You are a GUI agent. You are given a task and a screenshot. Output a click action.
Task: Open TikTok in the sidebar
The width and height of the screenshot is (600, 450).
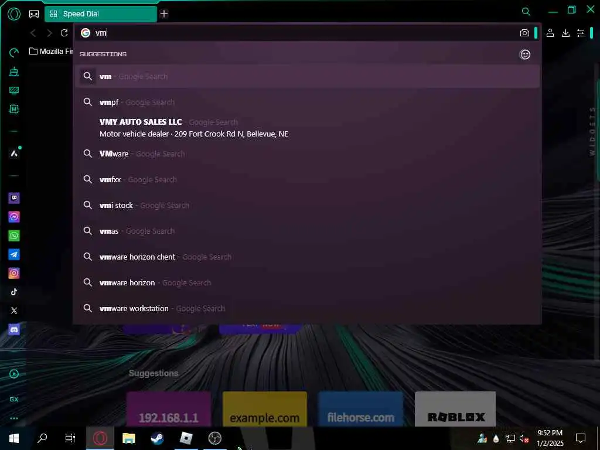[14, 292]
